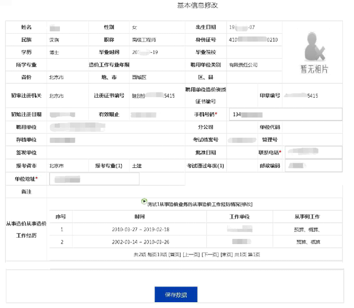Click the green play icon beside work history title
Image resolution: width=354 pixels, height=308 pixels.
pos(144,201)
